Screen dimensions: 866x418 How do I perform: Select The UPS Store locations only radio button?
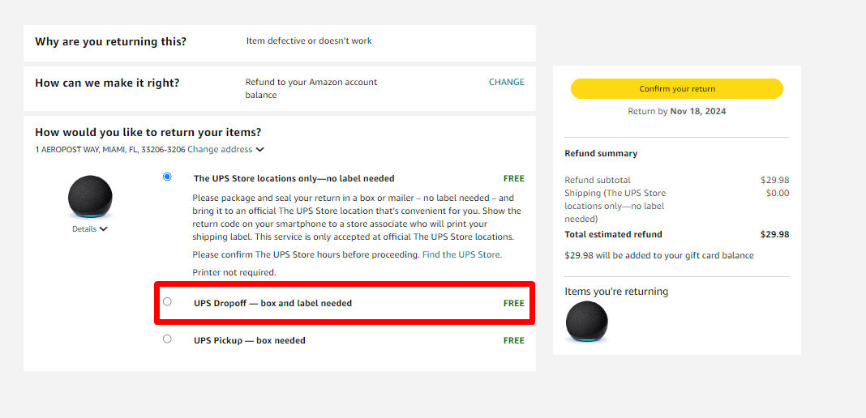point(167,177)
